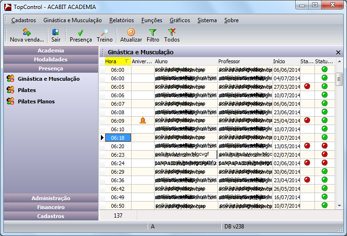Viewport: 347px width, 236px height.
Task: Click the vertical scrollbar thumb
Action: (339, 79)
